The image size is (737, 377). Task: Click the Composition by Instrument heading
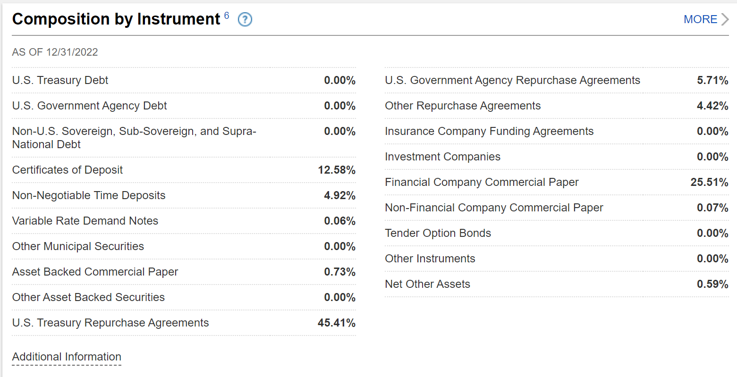pos(115,19)
